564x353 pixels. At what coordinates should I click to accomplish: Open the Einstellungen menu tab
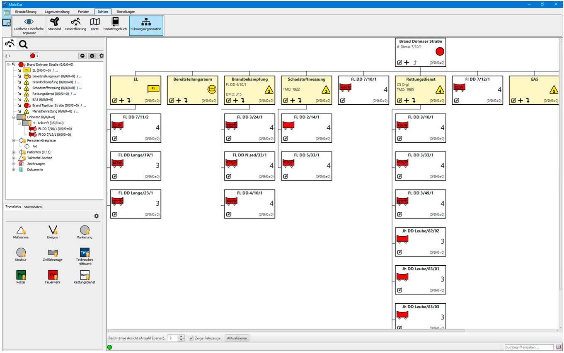(x=126, y=12)
